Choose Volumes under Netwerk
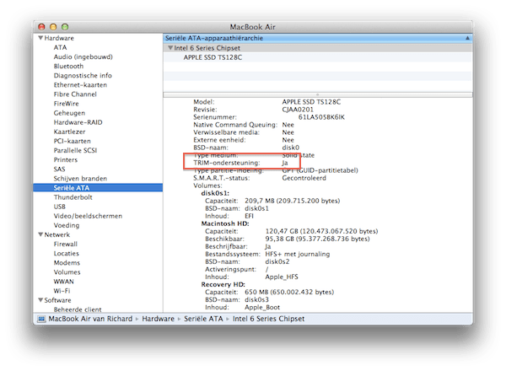Screen dimensions: 506x371 (x=67, y=272)
